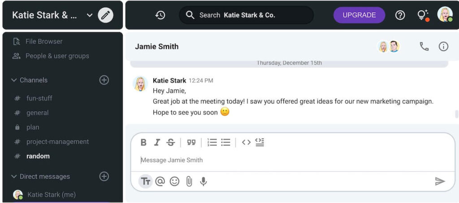Record an audio message with microphone
Screen dimensions: 459x203
click(204, 181)
